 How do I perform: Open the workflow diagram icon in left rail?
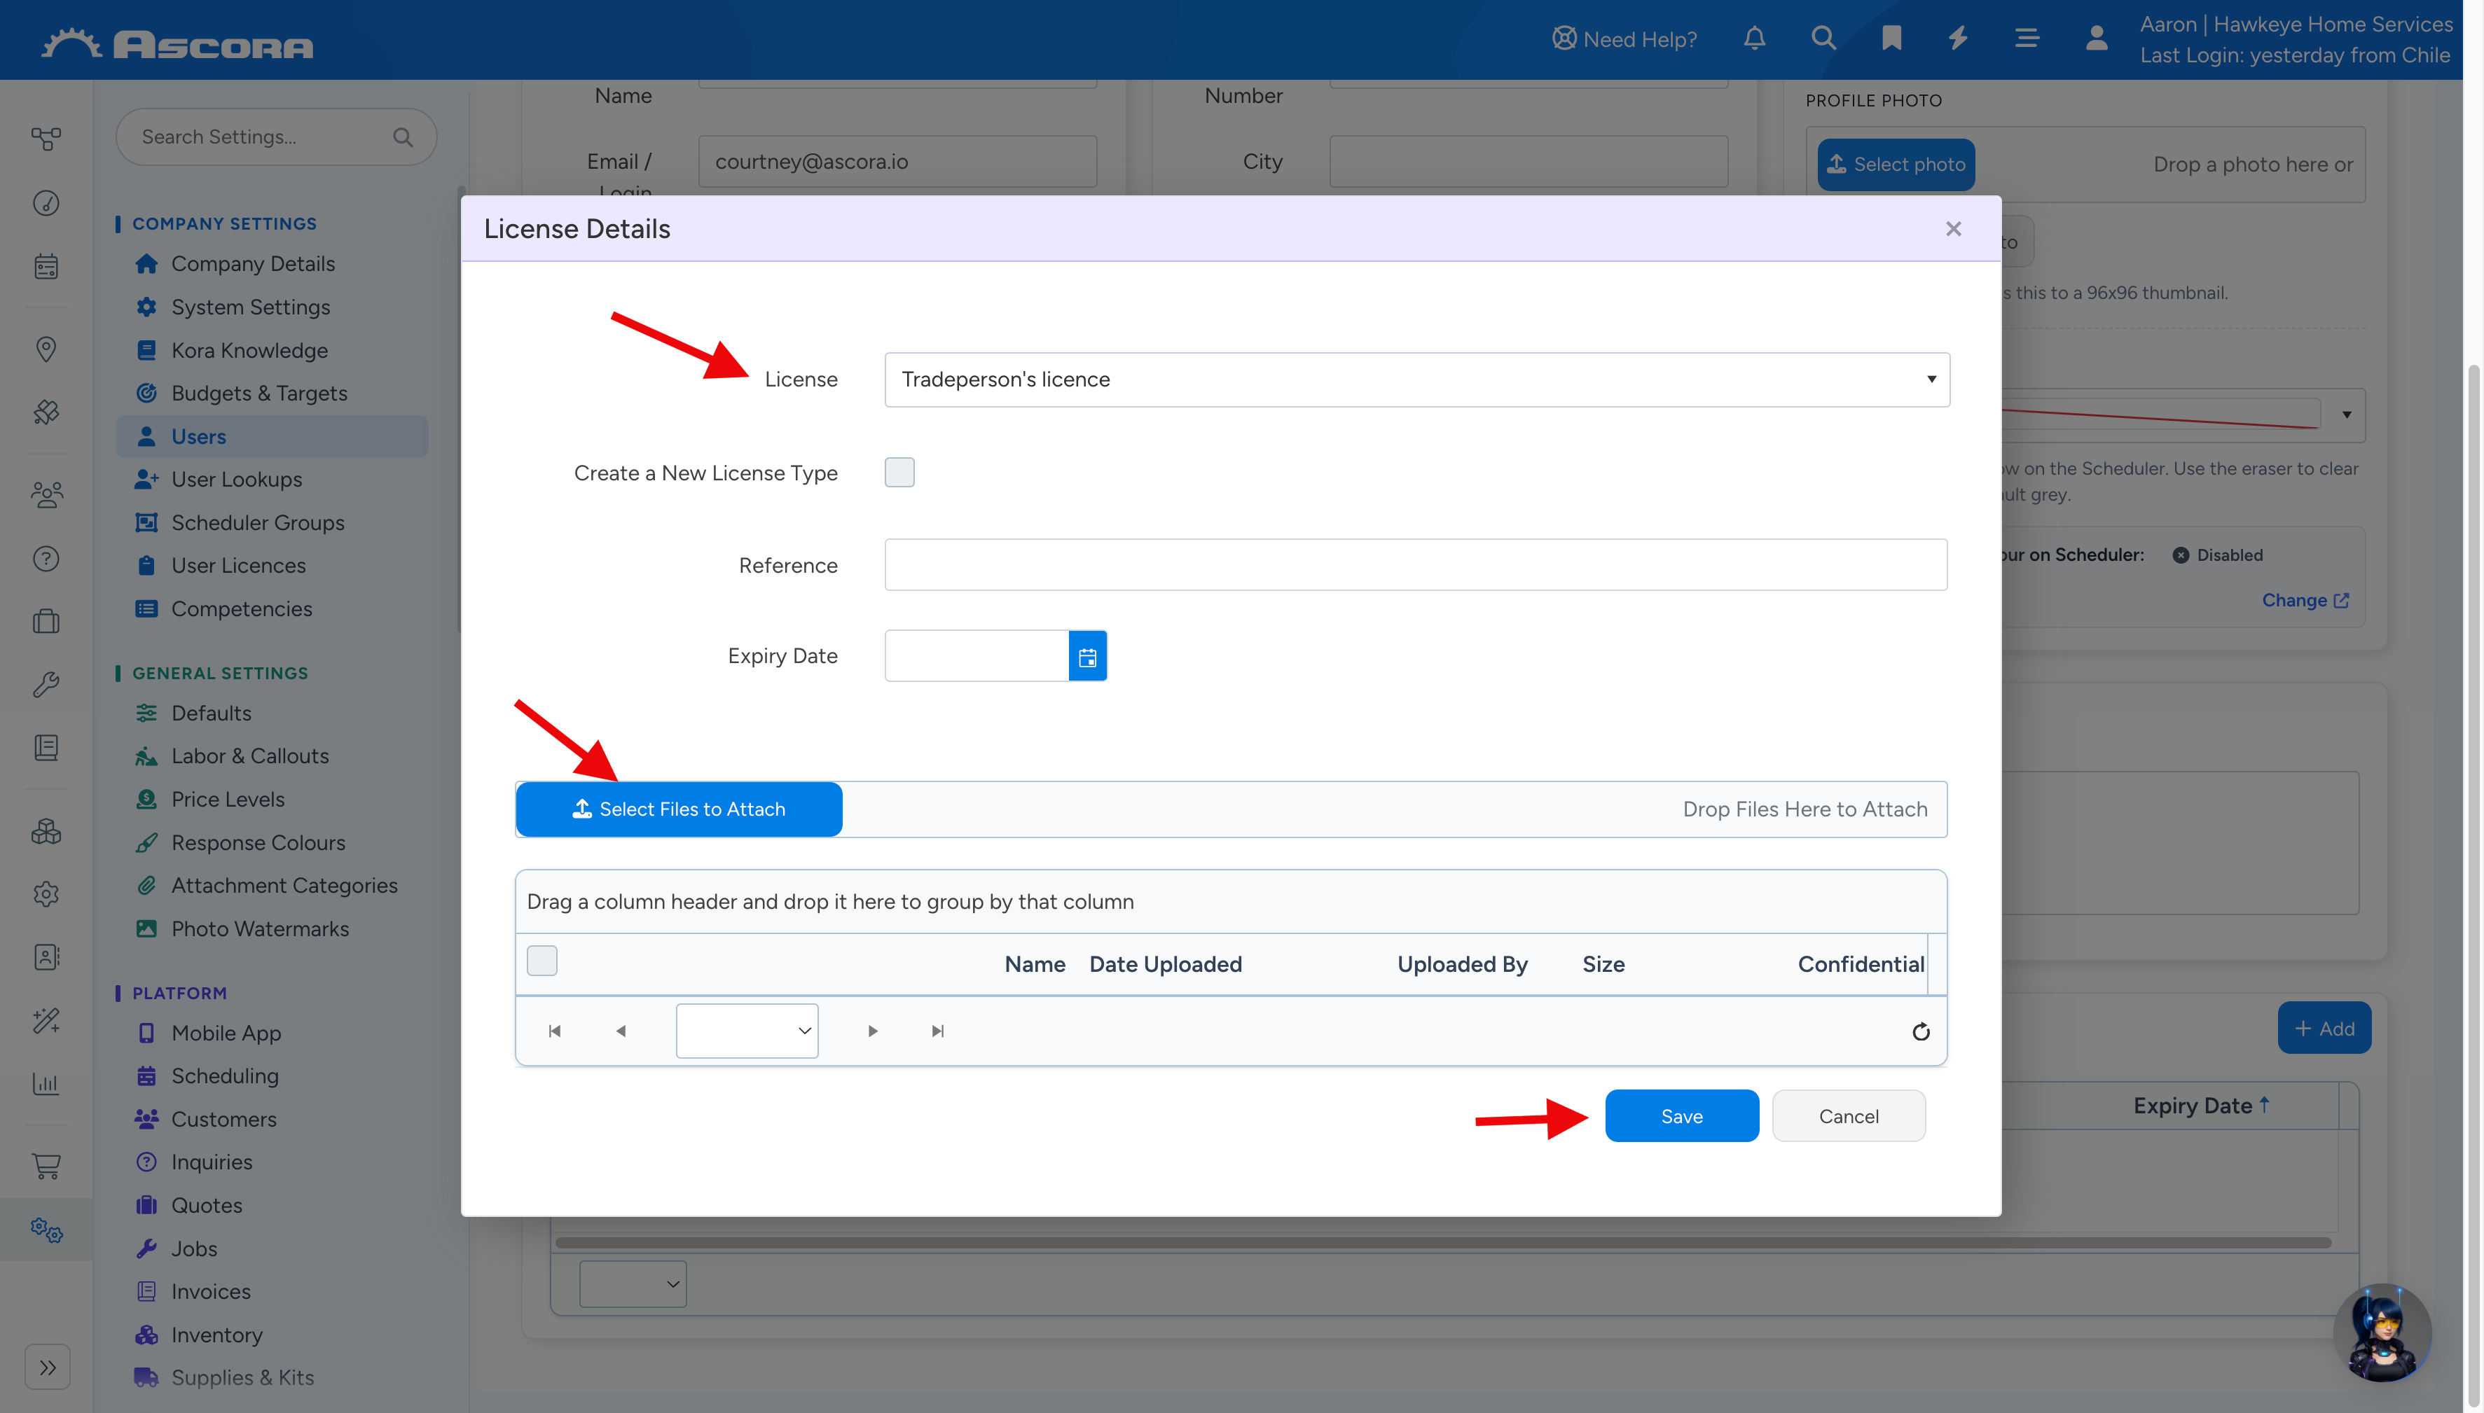coord(46,139)
